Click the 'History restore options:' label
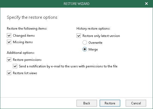This screenshot has width=153, height=109. tap(93, 29)
